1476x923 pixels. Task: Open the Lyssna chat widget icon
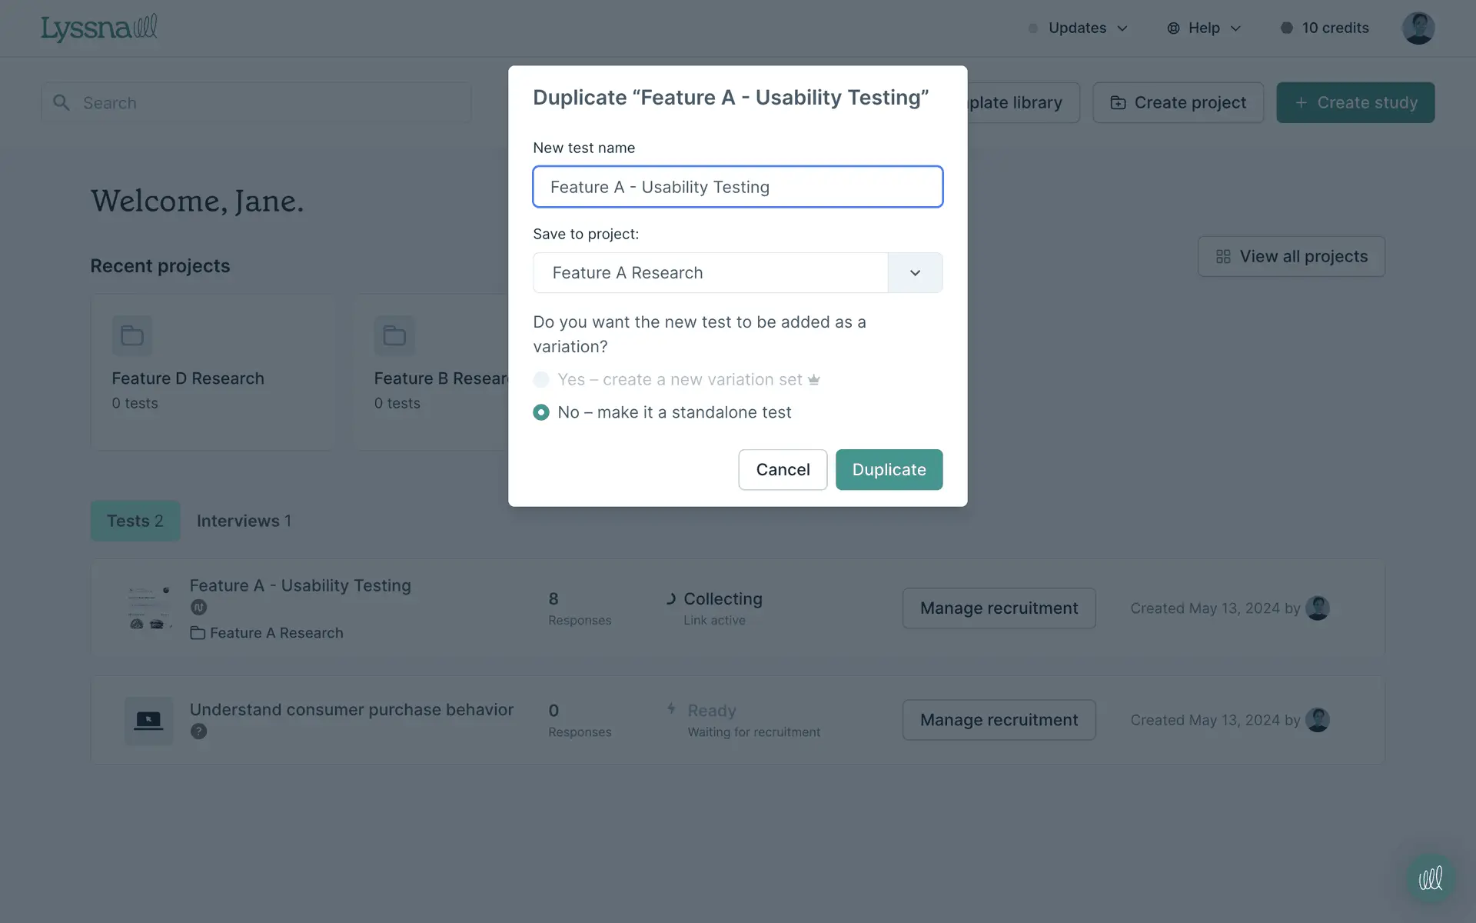click(x=1430, y=878)
